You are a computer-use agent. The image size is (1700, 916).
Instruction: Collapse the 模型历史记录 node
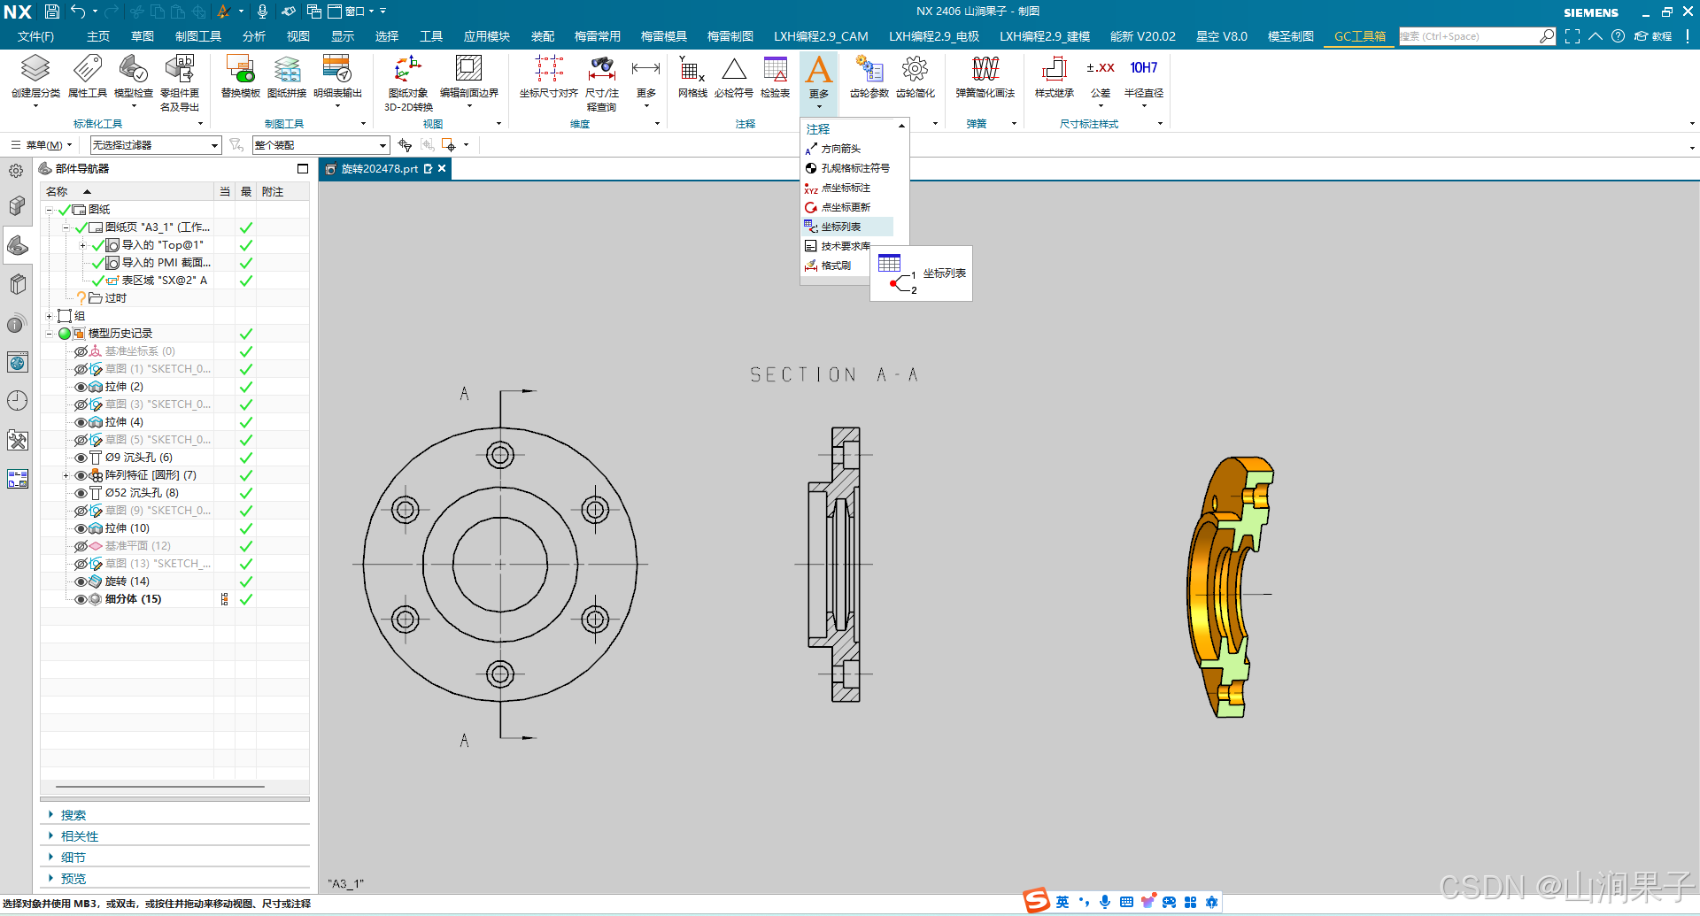coord(50,334)
